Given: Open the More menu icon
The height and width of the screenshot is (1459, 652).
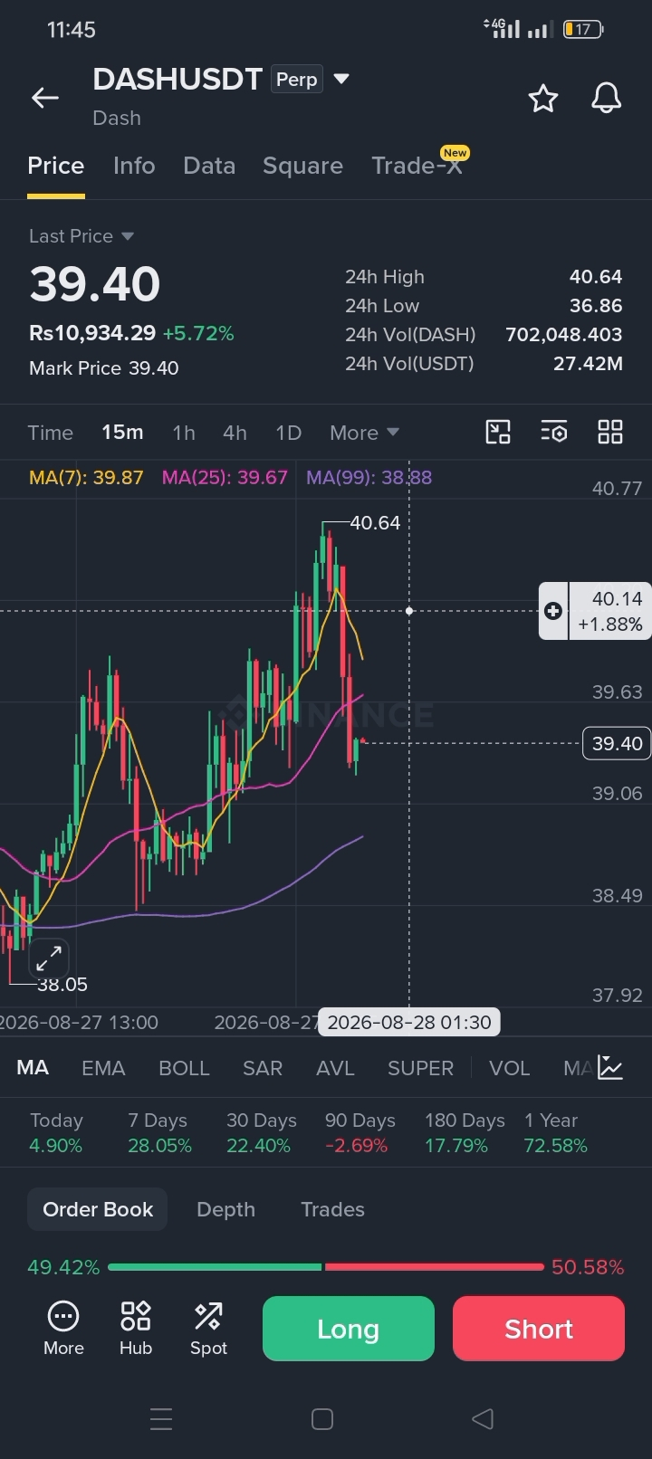Looking at the screenshot, I should tap(63, 1328).
